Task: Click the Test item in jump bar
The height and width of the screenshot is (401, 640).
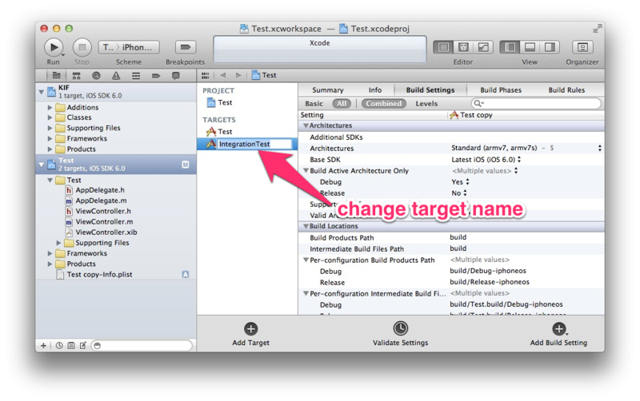Action: [264, 75]
